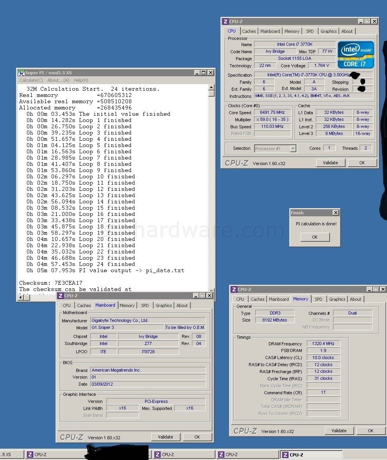Maximize the Super PI window
The height and width of the screenshot is (460, 387).
pyautogui.click(x=204, y=73)
